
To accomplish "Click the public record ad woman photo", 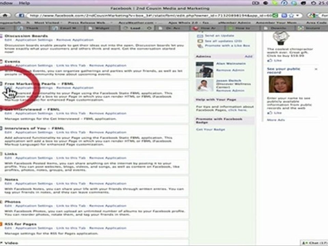I will click(x=281, y=84).
